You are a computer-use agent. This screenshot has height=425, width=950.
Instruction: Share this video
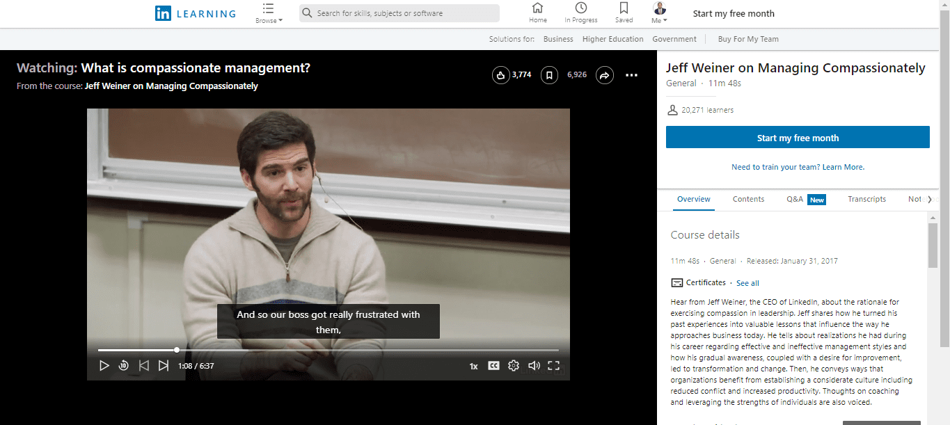(605, 75)
